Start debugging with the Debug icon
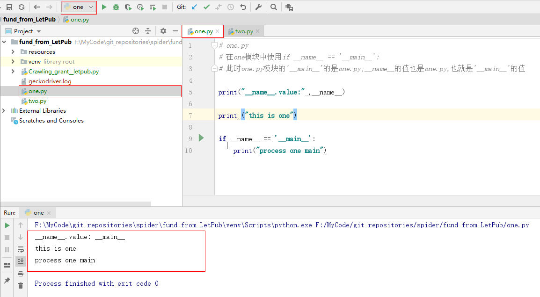The image size is (540, 297). [x=116, y=7]
